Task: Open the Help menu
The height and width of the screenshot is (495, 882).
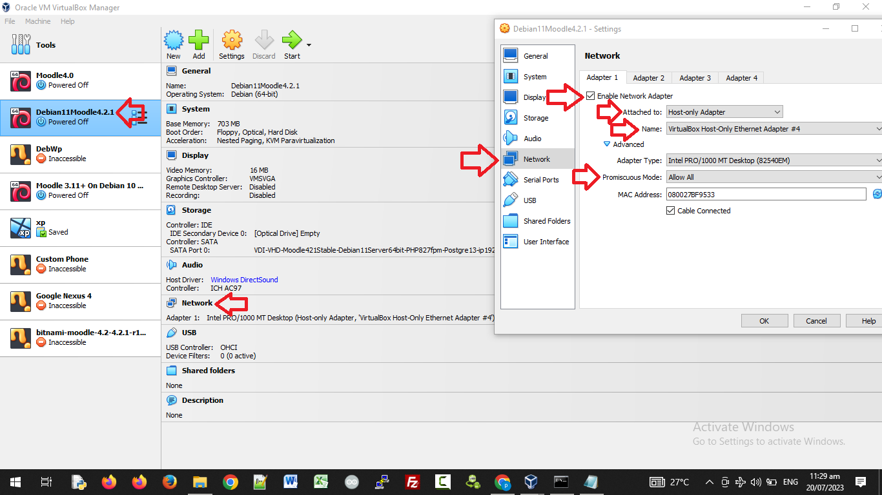Action: click(x=68, y=21)
